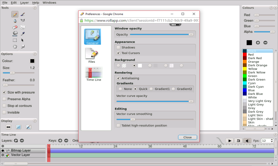Select the Hand tool
278x166 pixels.
click(x=15, y=47)
